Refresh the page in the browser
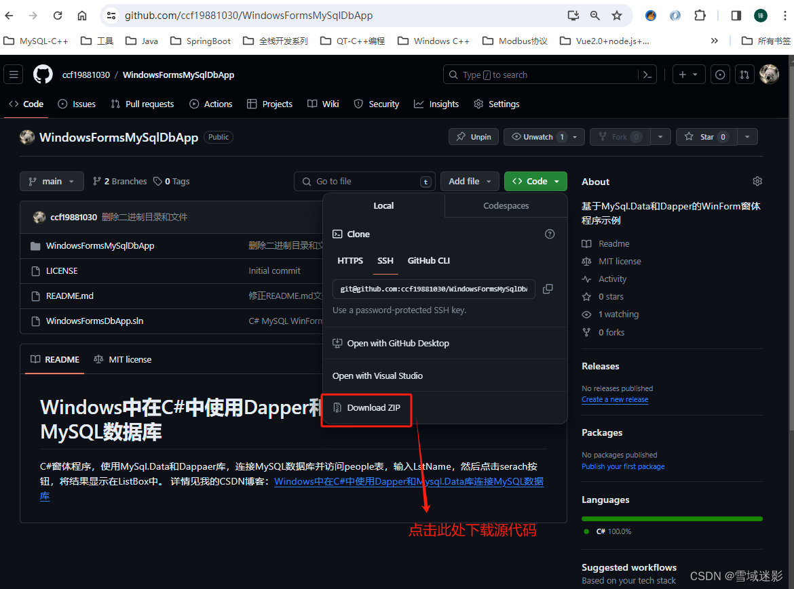 coord(57,15)
